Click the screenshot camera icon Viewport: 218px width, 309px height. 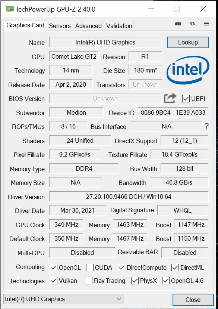(x=178, y=24)
